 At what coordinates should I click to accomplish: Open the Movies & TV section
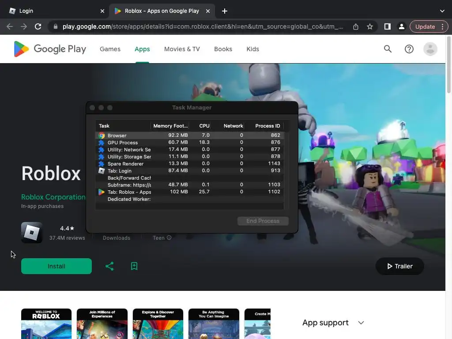point(182,49)
